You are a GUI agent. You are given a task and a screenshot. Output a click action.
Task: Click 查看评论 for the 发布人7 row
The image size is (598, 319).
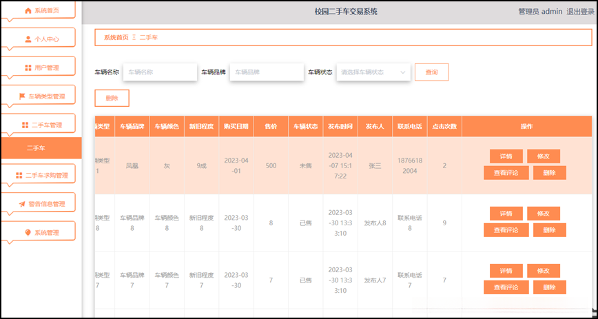click(506, 287)
